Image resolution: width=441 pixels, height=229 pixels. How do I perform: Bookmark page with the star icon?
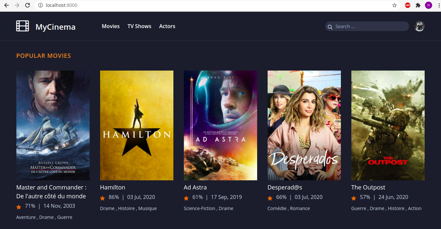coord(395,5)
